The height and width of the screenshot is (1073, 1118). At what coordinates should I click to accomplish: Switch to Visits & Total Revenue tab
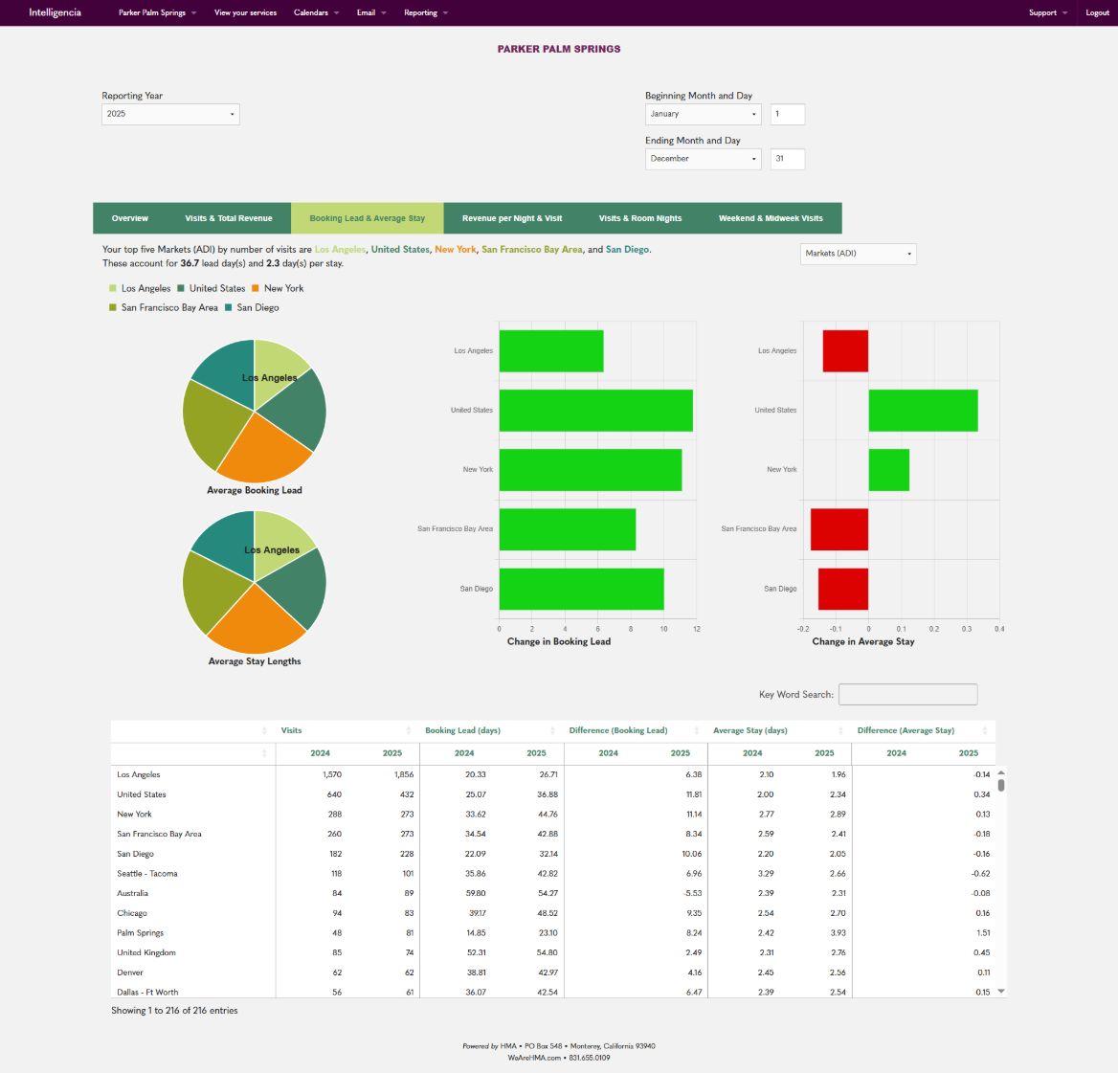click(x=229, y=218)
